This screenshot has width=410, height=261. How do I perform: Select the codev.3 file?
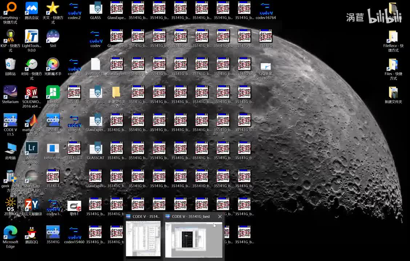click(x=74, y=67)
